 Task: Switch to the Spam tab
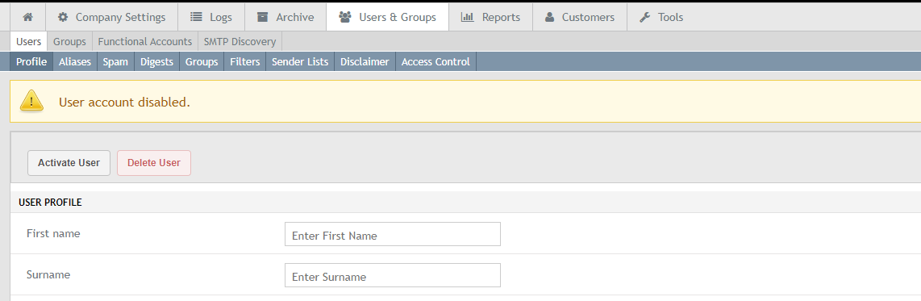coord(115,61)
